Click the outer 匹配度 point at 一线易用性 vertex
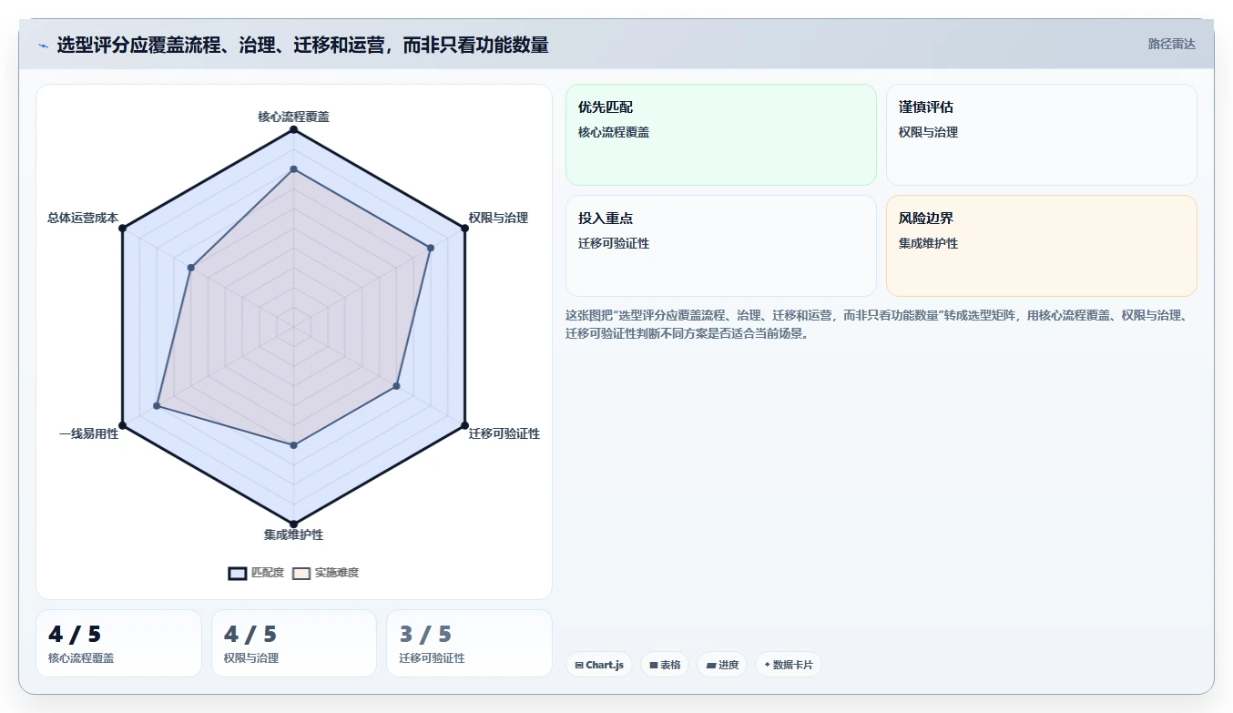This screenshot has height=713, width=1233. click(x=122, y=425)
